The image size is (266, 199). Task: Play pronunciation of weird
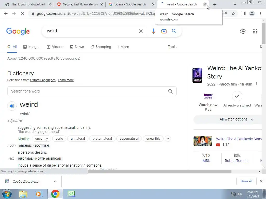[x=12, y=106]
